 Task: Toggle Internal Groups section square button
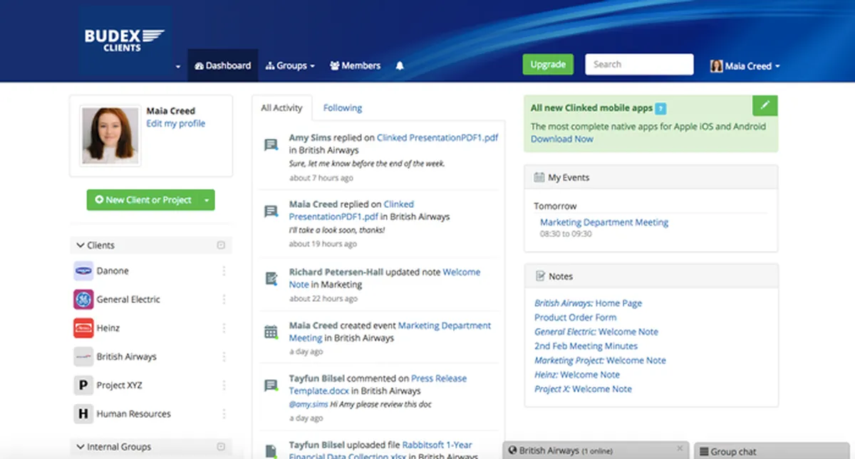coord(221,447)
